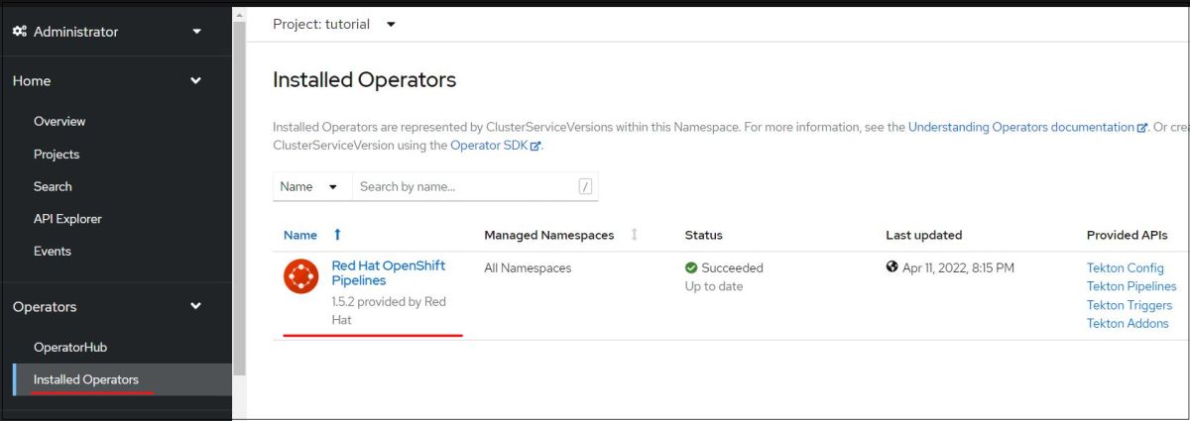Focus the Search by name field

click(475, 186)
